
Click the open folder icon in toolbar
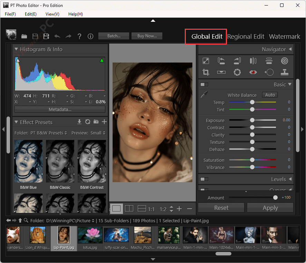(x=24, y=36)
